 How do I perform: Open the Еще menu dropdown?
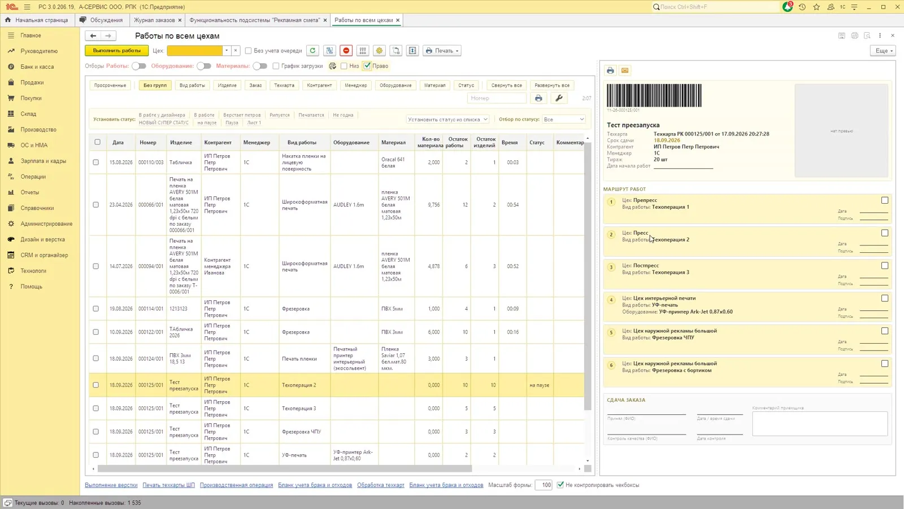coord(884,51)
